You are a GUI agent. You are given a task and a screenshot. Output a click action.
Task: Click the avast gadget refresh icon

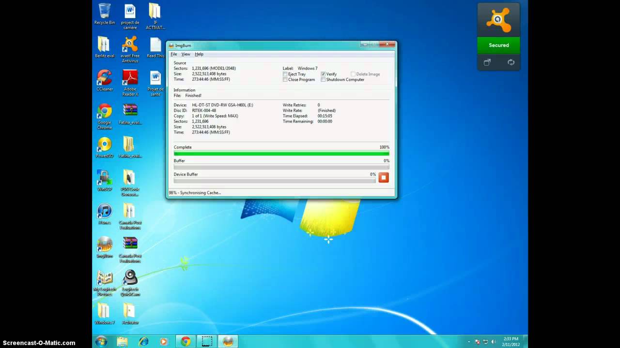[x=511, y=62]
